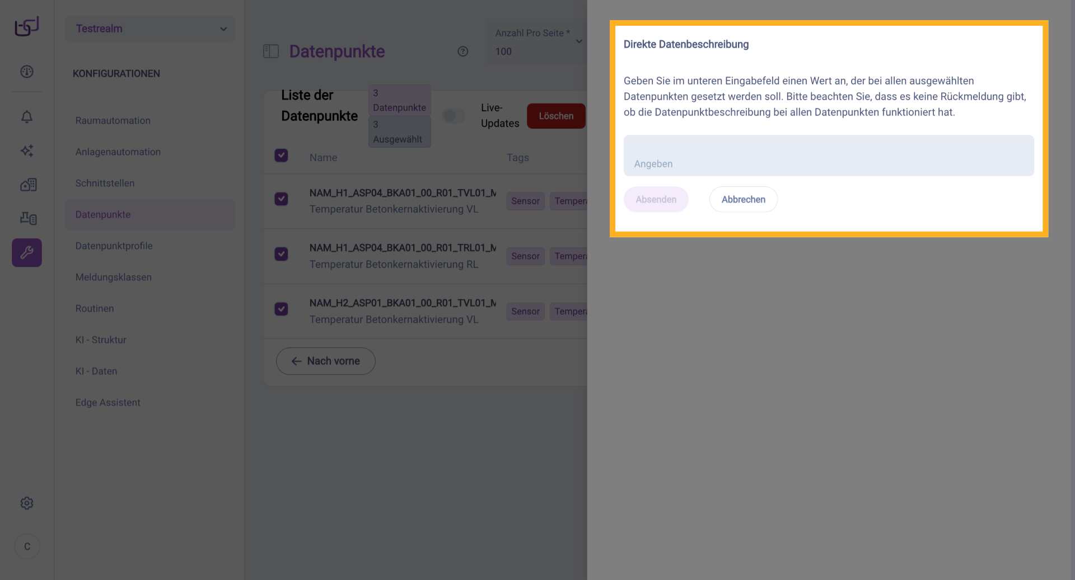Click the company logo at the top

coord(26,26)
